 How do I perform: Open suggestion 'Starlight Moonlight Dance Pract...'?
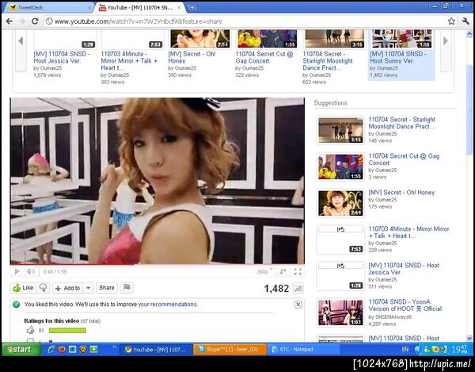[x=401, y=123]
